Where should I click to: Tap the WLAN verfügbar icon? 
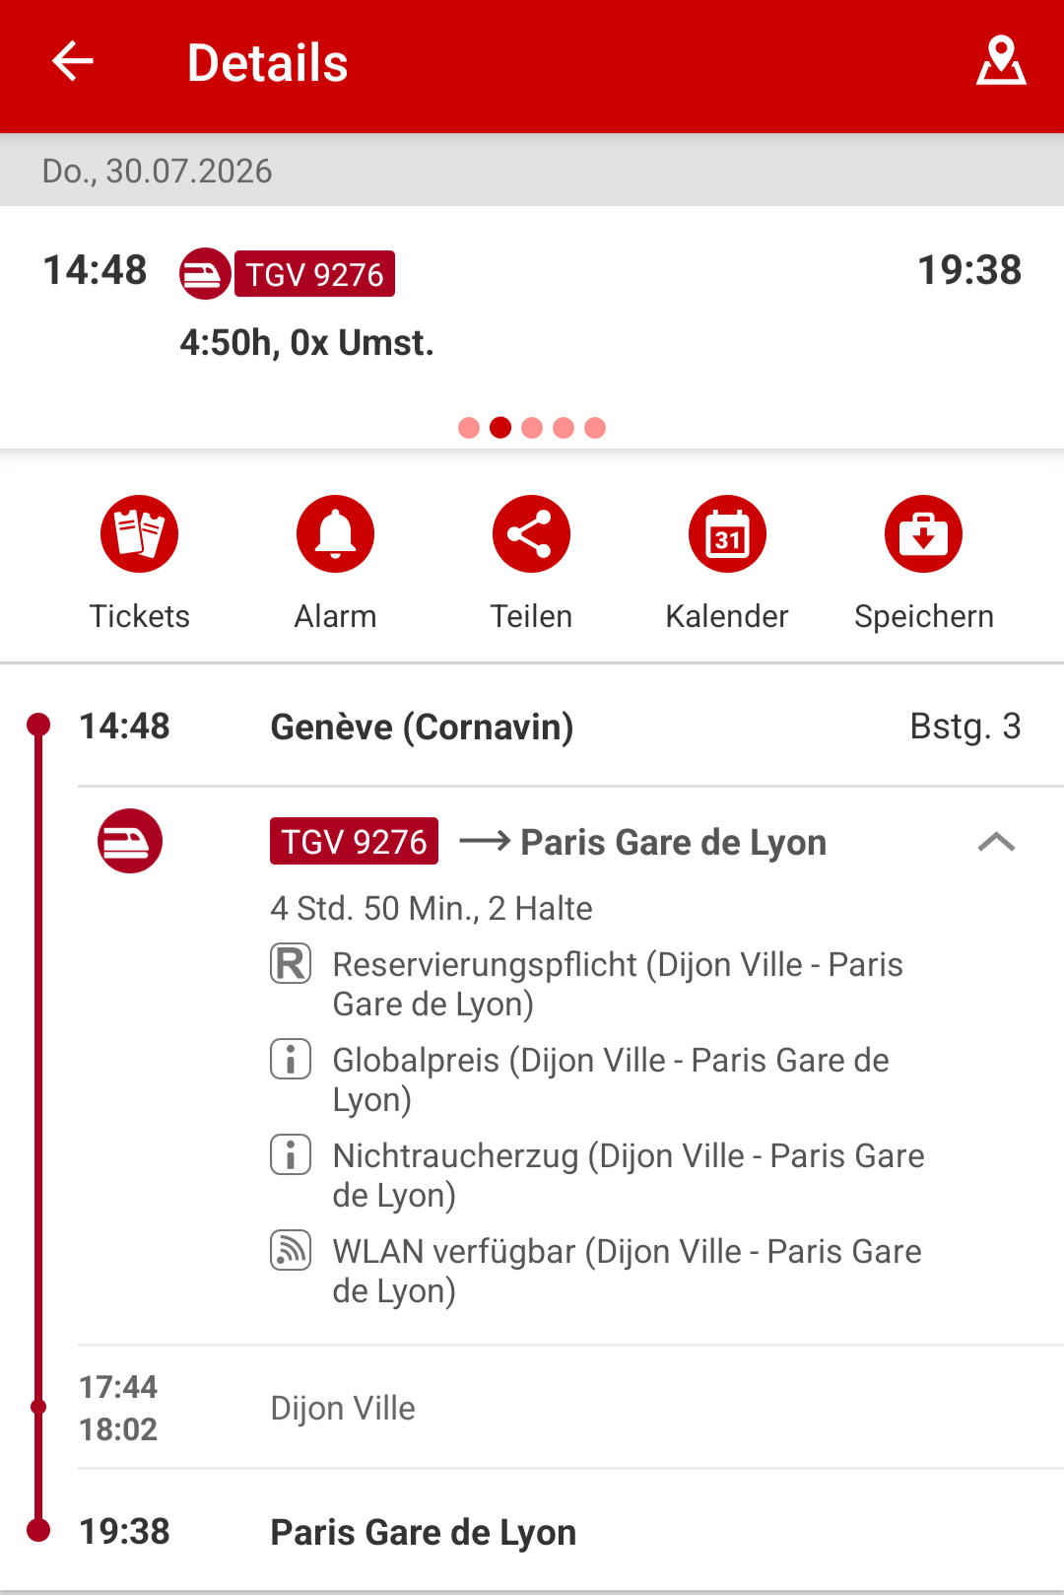[291, 1251]
